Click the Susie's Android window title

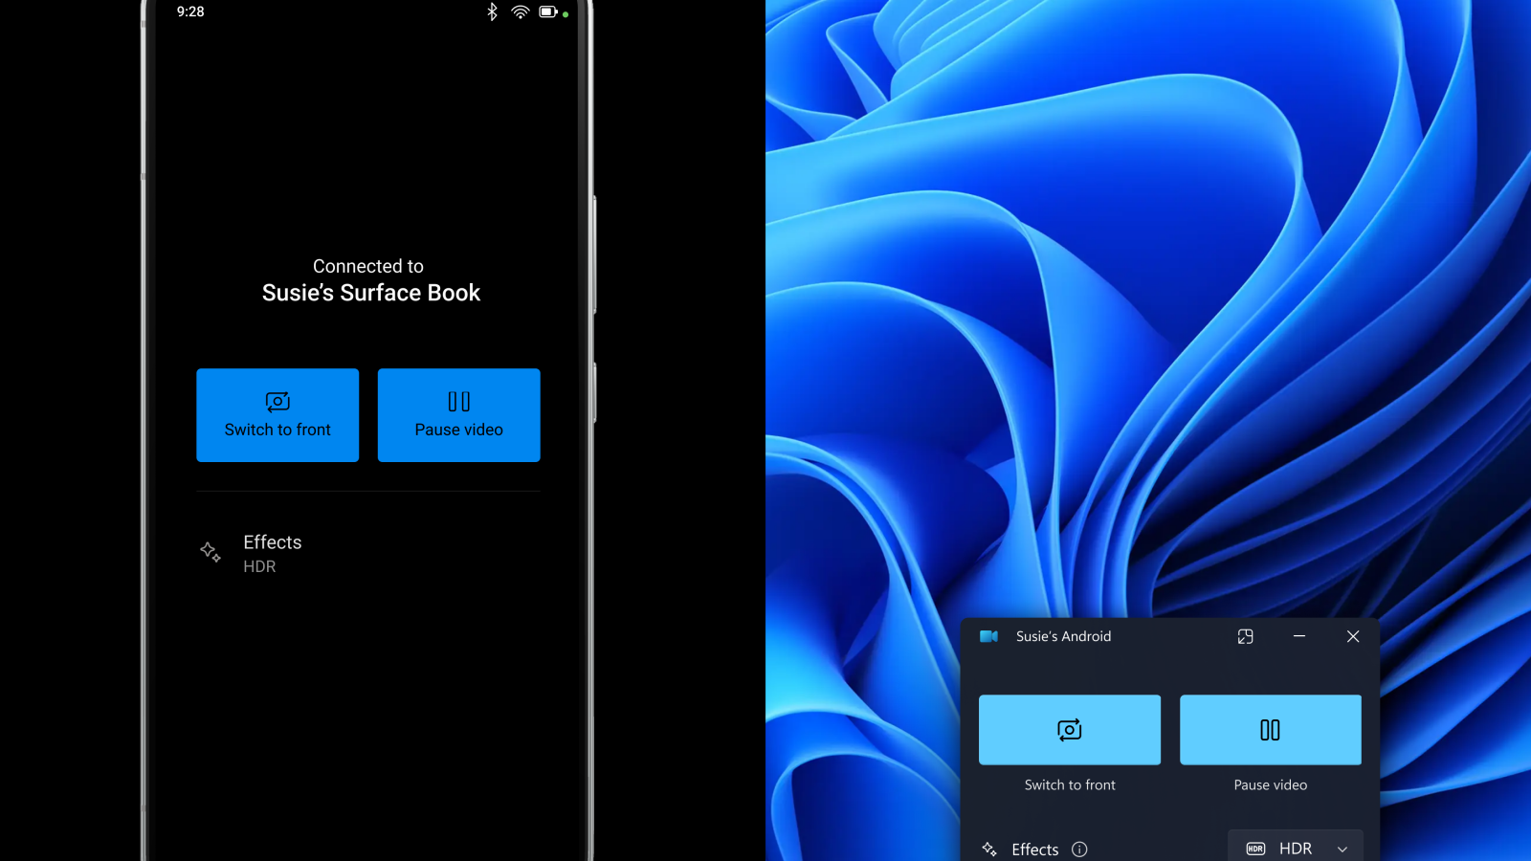[x=1064, y=636]
